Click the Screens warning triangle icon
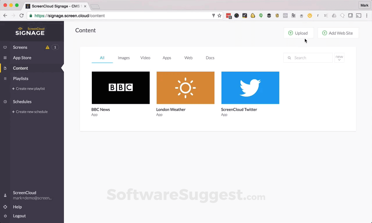 (x=47, y=47)
